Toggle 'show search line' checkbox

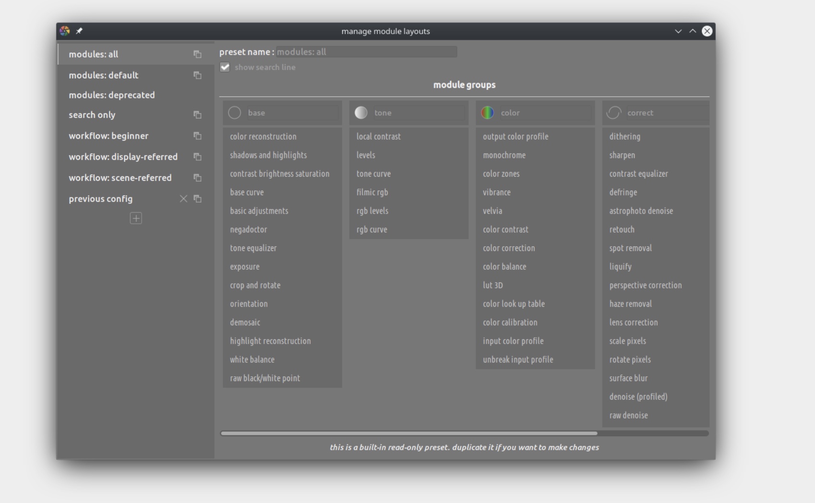(x=225, y=67)
